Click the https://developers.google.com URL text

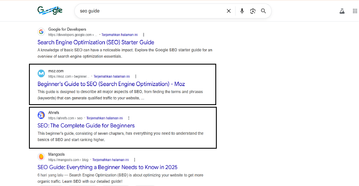pos(73,35)
